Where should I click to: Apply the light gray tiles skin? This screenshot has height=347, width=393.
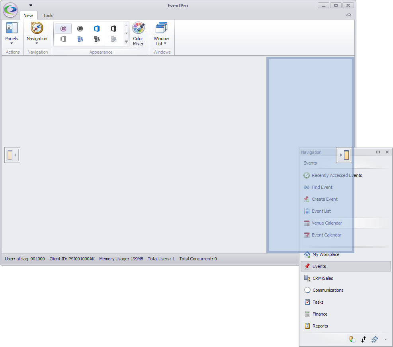(x=113, y=39)
